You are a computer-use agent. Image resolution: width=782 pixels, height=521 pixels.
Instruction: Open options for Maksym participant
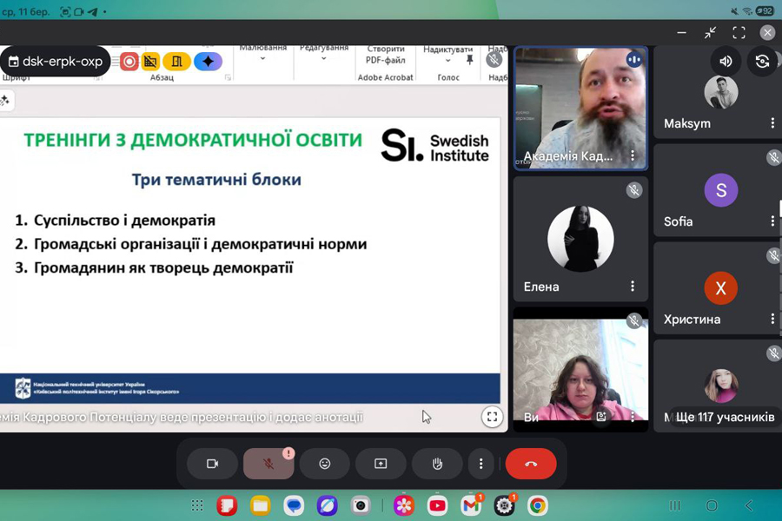coord(772,122)
